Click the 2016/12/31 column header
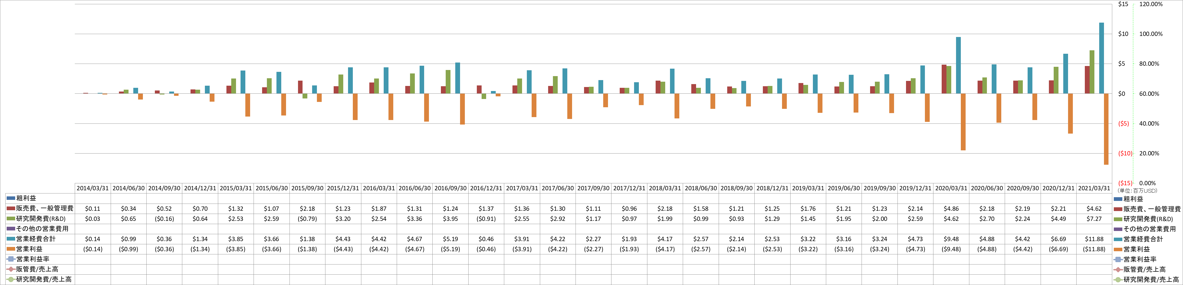The height and width of the screenshot is (285, 1183). click(486, 188)
